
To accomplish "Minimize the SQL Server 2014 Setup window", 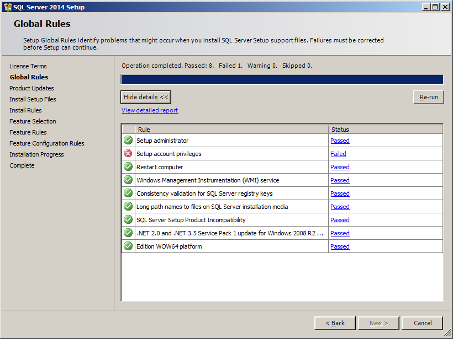I will point(425,7).
